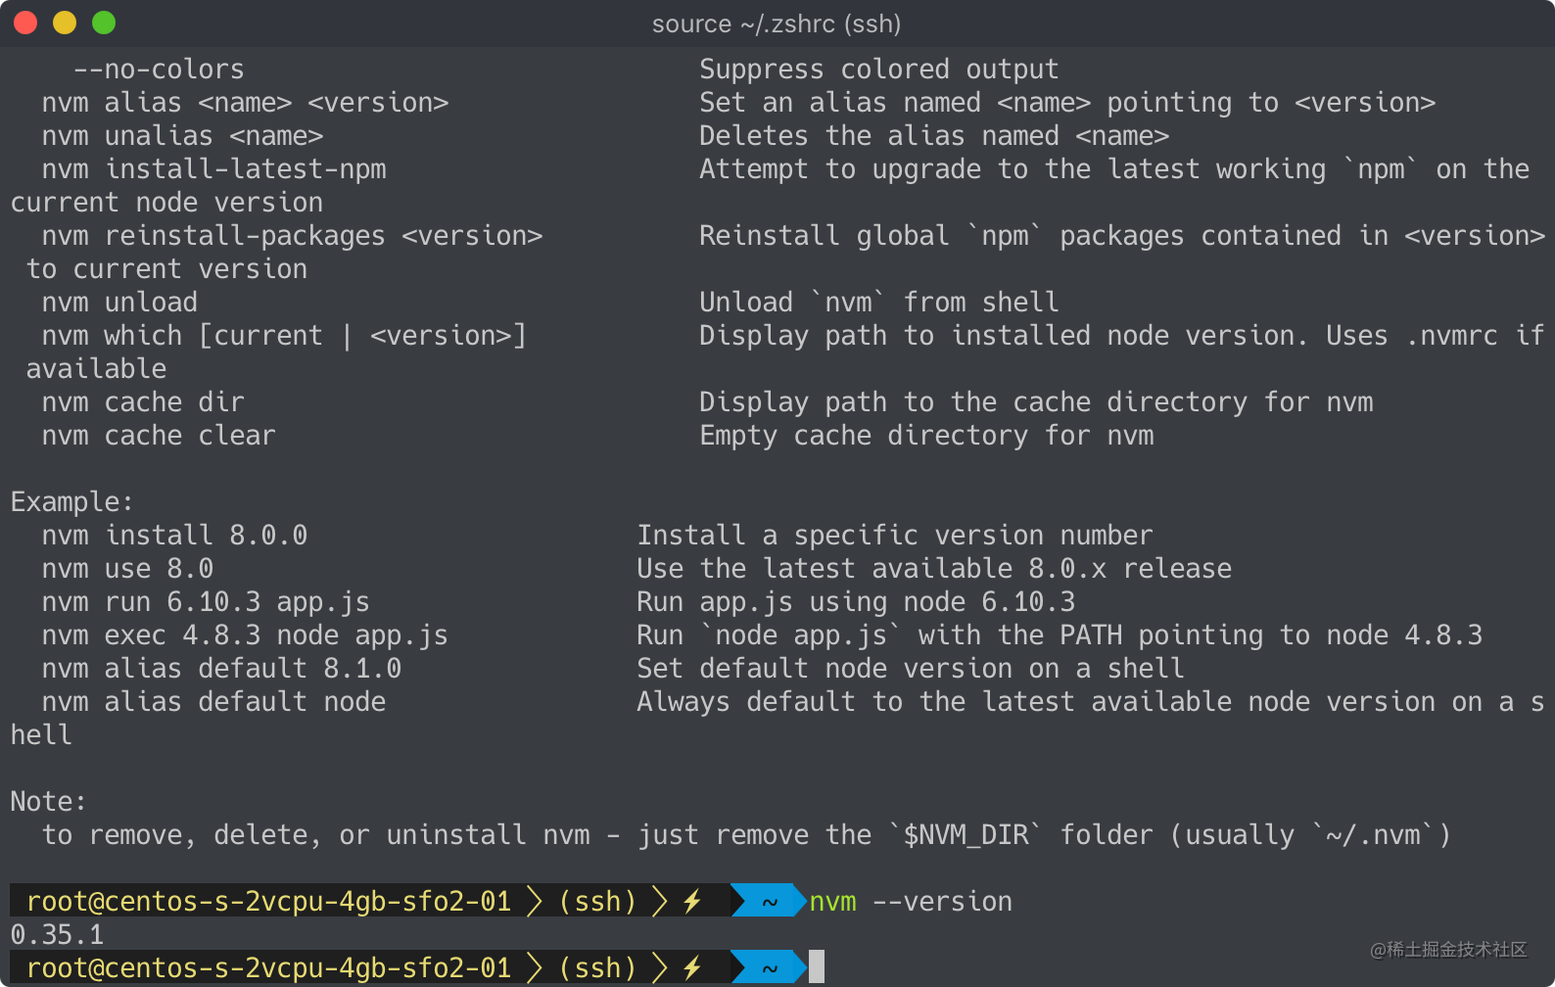This screenshot has height=987, width=1555.
Task: Select the hostname 'root@centos-s-2vcpu-4gb-sfo2-01'
Action: (266, 901)
